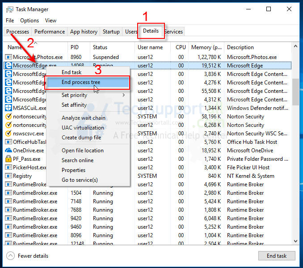This screenshot has height=268, width=303.
Task: Click the RuntimeBroker.exe icon with PID 9460
Action: (8, 226)
